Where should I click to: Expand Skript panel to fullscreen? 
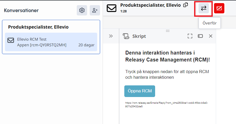click(x=190, y=36)
